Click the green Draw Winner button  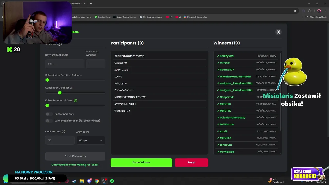(x=141, y=162)
